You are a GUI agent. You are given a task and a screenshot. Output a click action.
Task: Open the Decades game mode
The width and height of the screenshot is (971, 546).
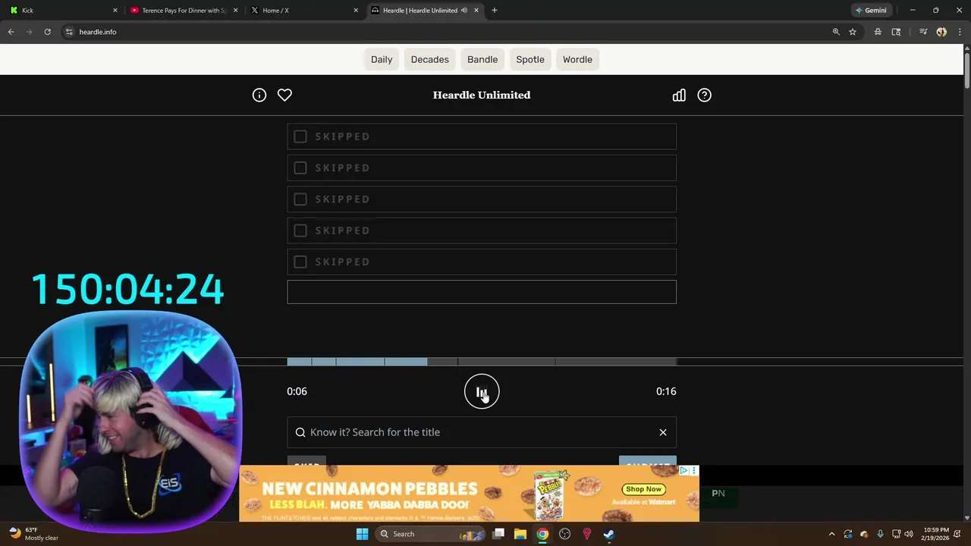pos(430,59)
